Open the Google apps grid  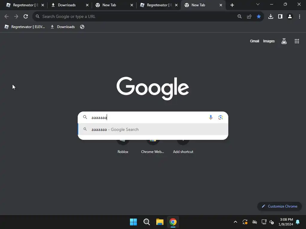297,41
